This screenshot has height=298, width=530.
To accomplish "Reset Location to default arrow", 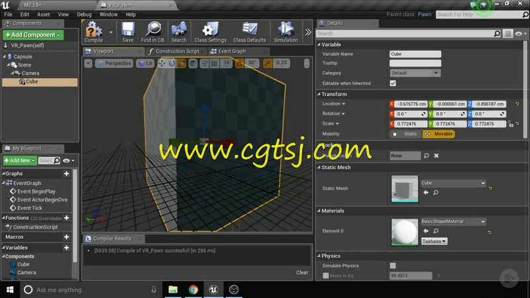I will click(x=517, y=104).
